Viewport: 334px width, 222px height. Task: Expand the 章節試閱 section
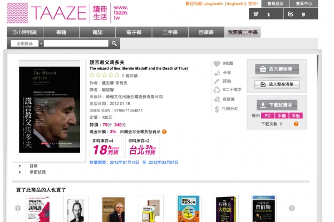pos(37,172)
